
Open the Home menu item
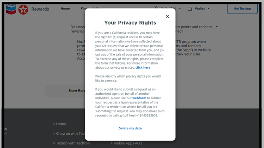(65, 9)
